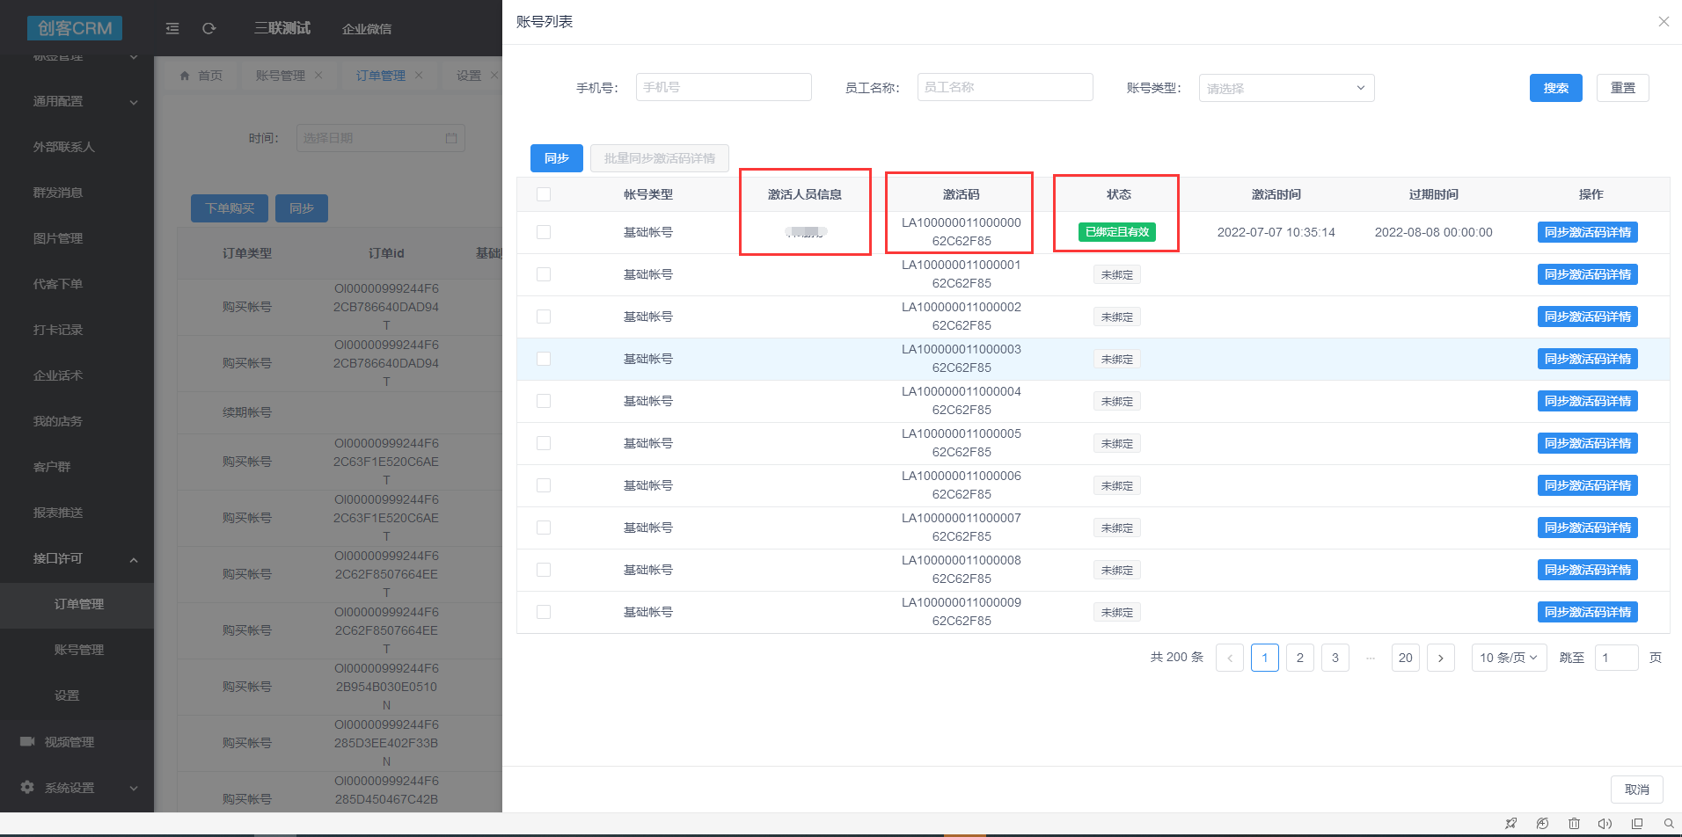Click the trash bin icon in the bottom bar
Viewport: 1682px width, 837px height.
click(1574, 824)
